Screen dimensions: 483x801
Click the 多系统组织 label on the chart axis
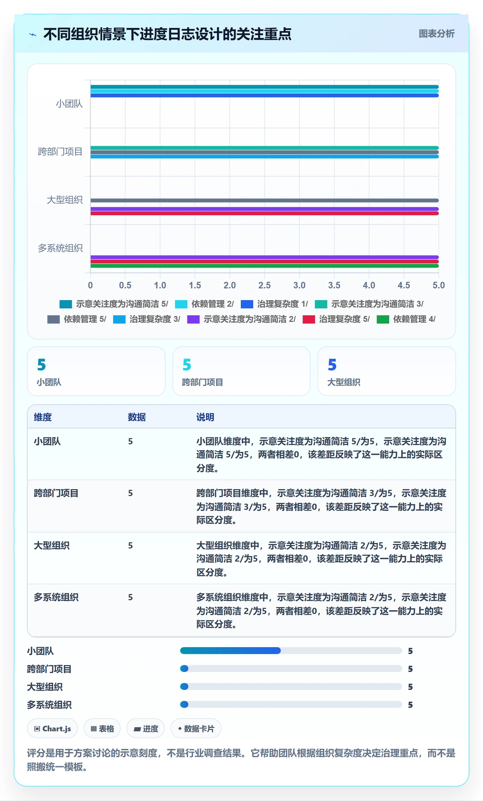(60, 248)
